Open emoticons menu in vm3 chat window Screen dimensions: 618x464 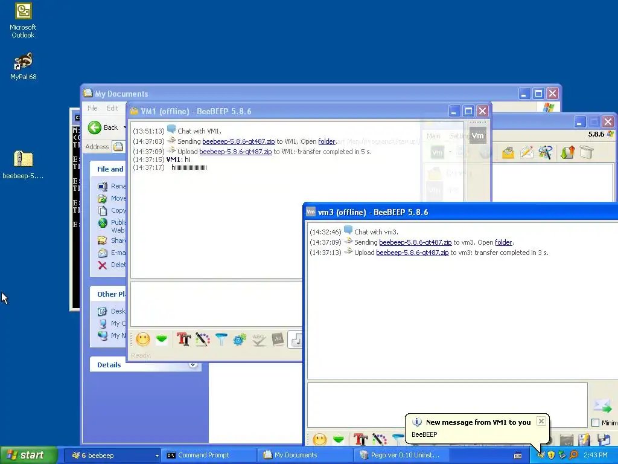[320, 439]
